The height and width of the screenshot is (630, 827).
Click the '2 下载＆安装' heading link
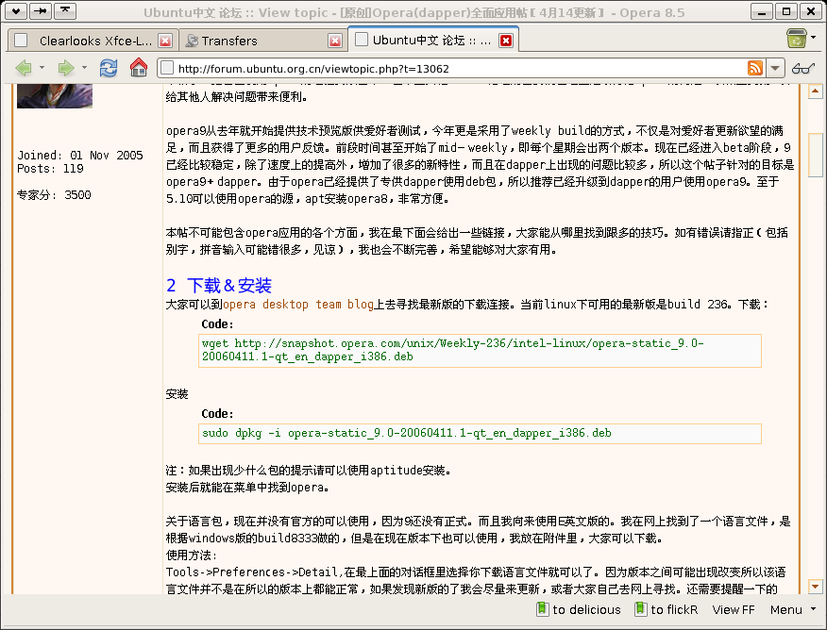click(219, 285)
